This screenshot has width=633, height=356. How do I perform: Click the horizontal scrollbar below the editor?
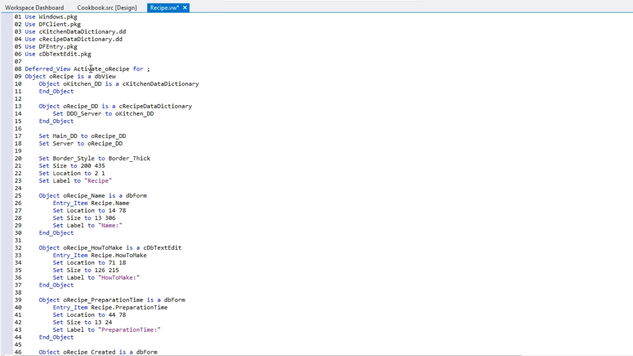point(264,355)
